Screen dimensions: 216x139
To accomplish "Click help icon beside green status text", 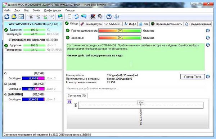I will (208, 45).
